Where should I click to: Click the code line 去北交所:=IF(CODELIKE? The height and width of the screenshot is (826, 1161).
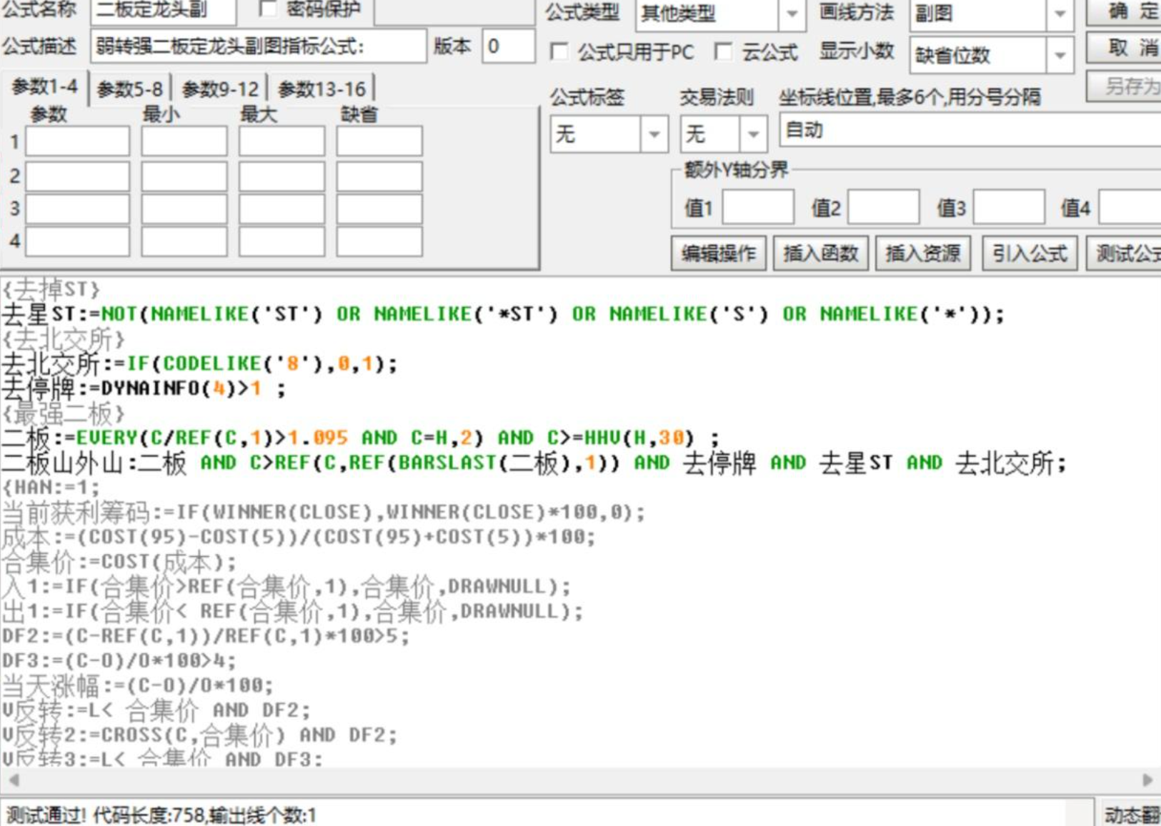199,364
